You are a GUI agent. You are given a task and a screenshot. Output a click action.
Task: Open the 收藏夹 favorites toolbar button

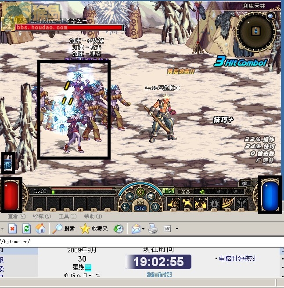point(93,229)
